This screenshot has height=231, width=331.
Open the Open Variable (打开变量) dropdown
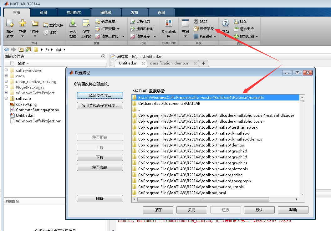118,29
